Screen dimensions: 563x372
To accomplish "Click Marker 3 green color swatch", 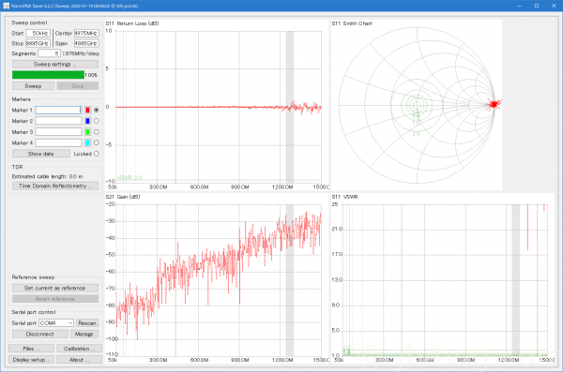I will click(x=87, y=132).
